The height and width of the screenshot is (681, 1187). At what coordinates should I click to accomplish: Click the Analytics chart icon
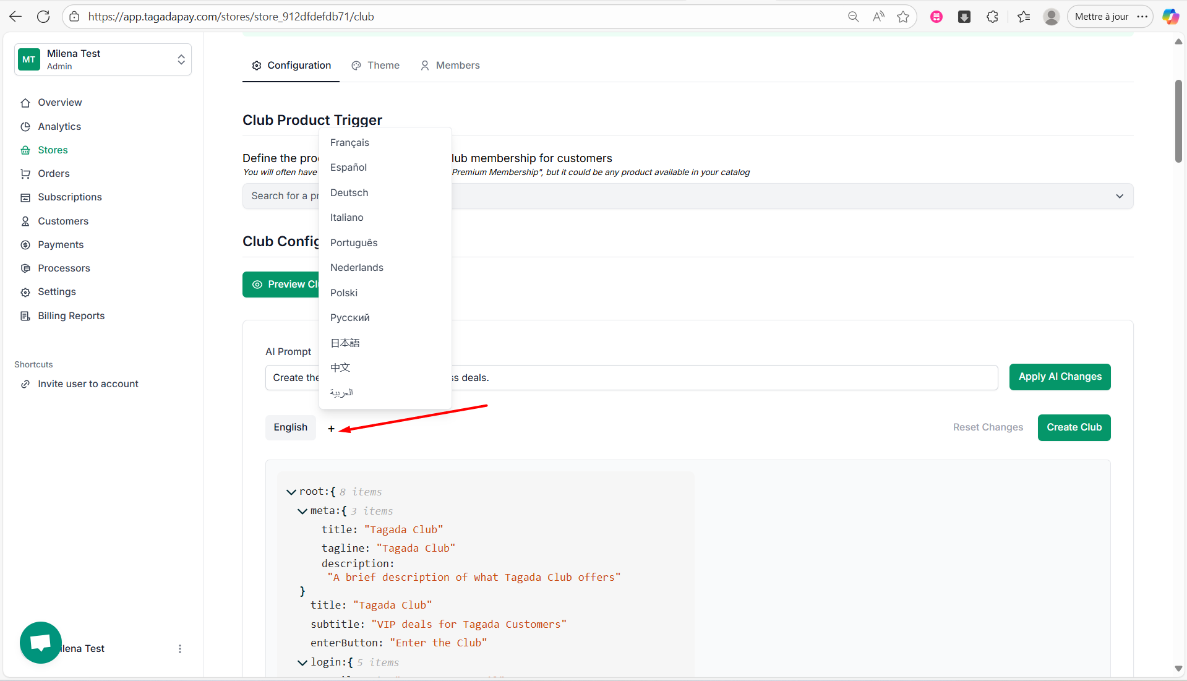(x=25, y=127)
